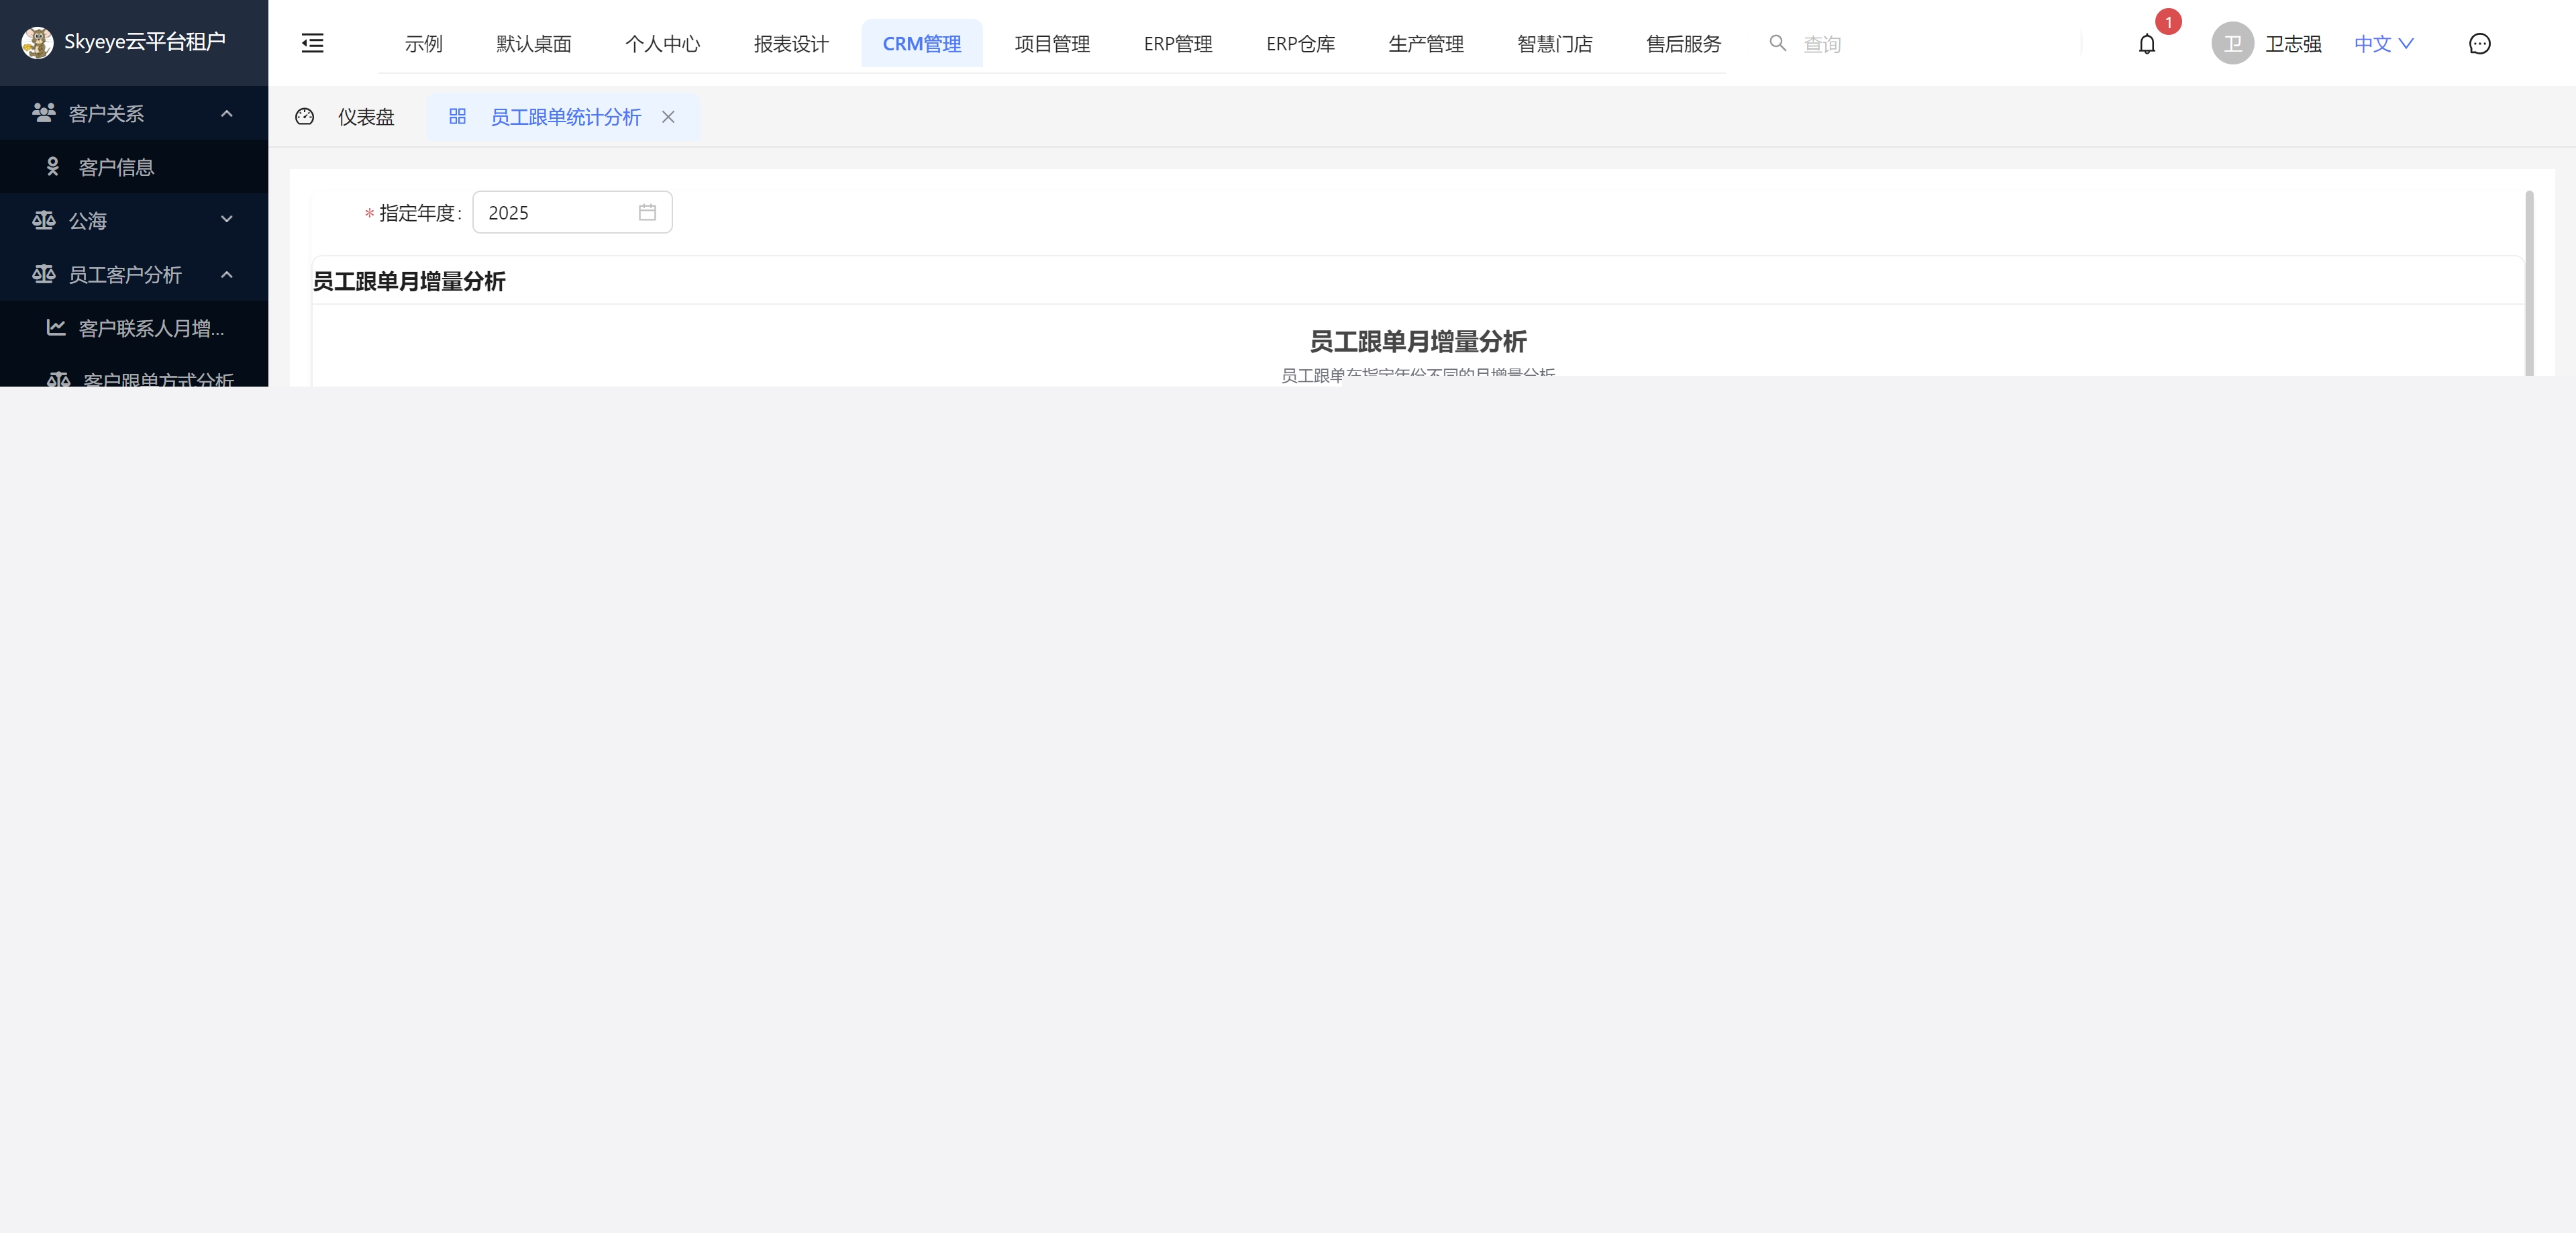Screen dimensions: 2576x1233
Task: Open 客户联系人月增 analysis item
Action: 150,328
